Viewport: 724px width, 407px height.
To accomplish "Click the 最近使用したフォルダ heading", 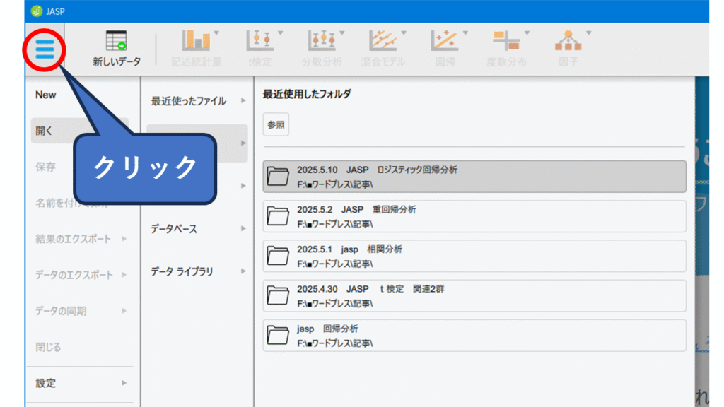I will (307, 94).
